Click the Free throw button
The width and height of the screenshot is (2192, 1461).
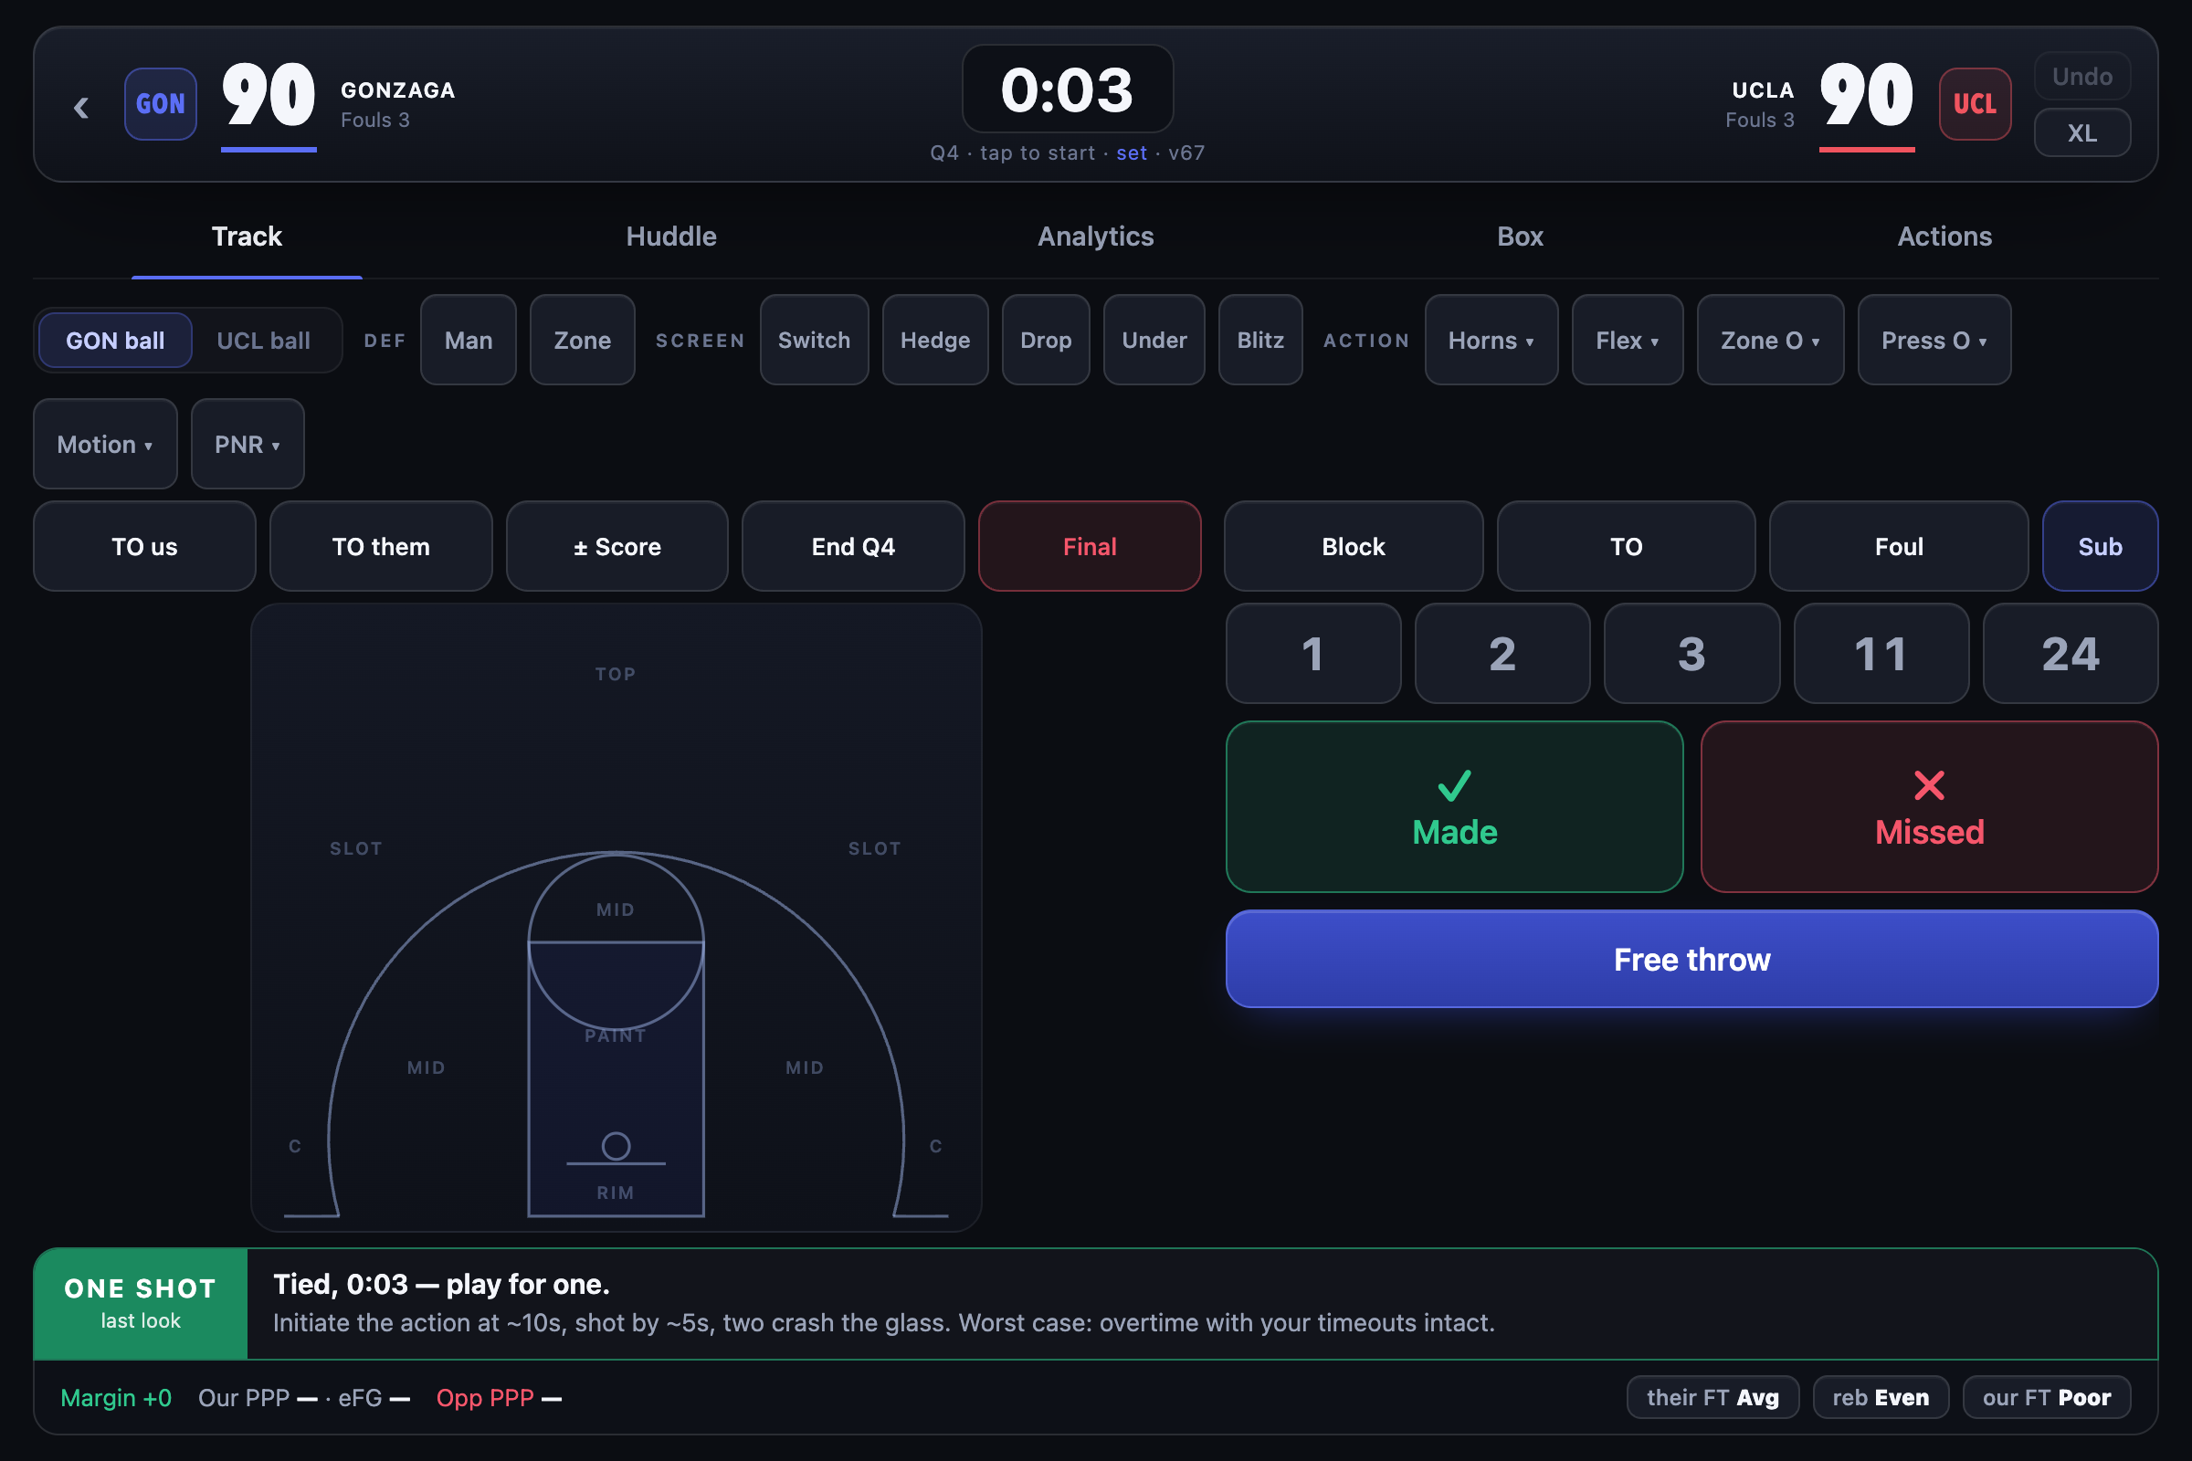(1691, 959)
